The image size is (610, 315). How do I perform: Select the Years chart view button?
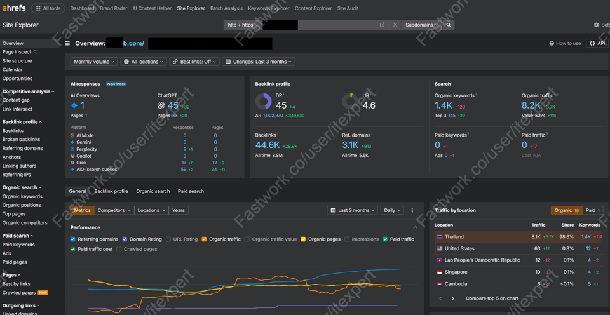179,210
